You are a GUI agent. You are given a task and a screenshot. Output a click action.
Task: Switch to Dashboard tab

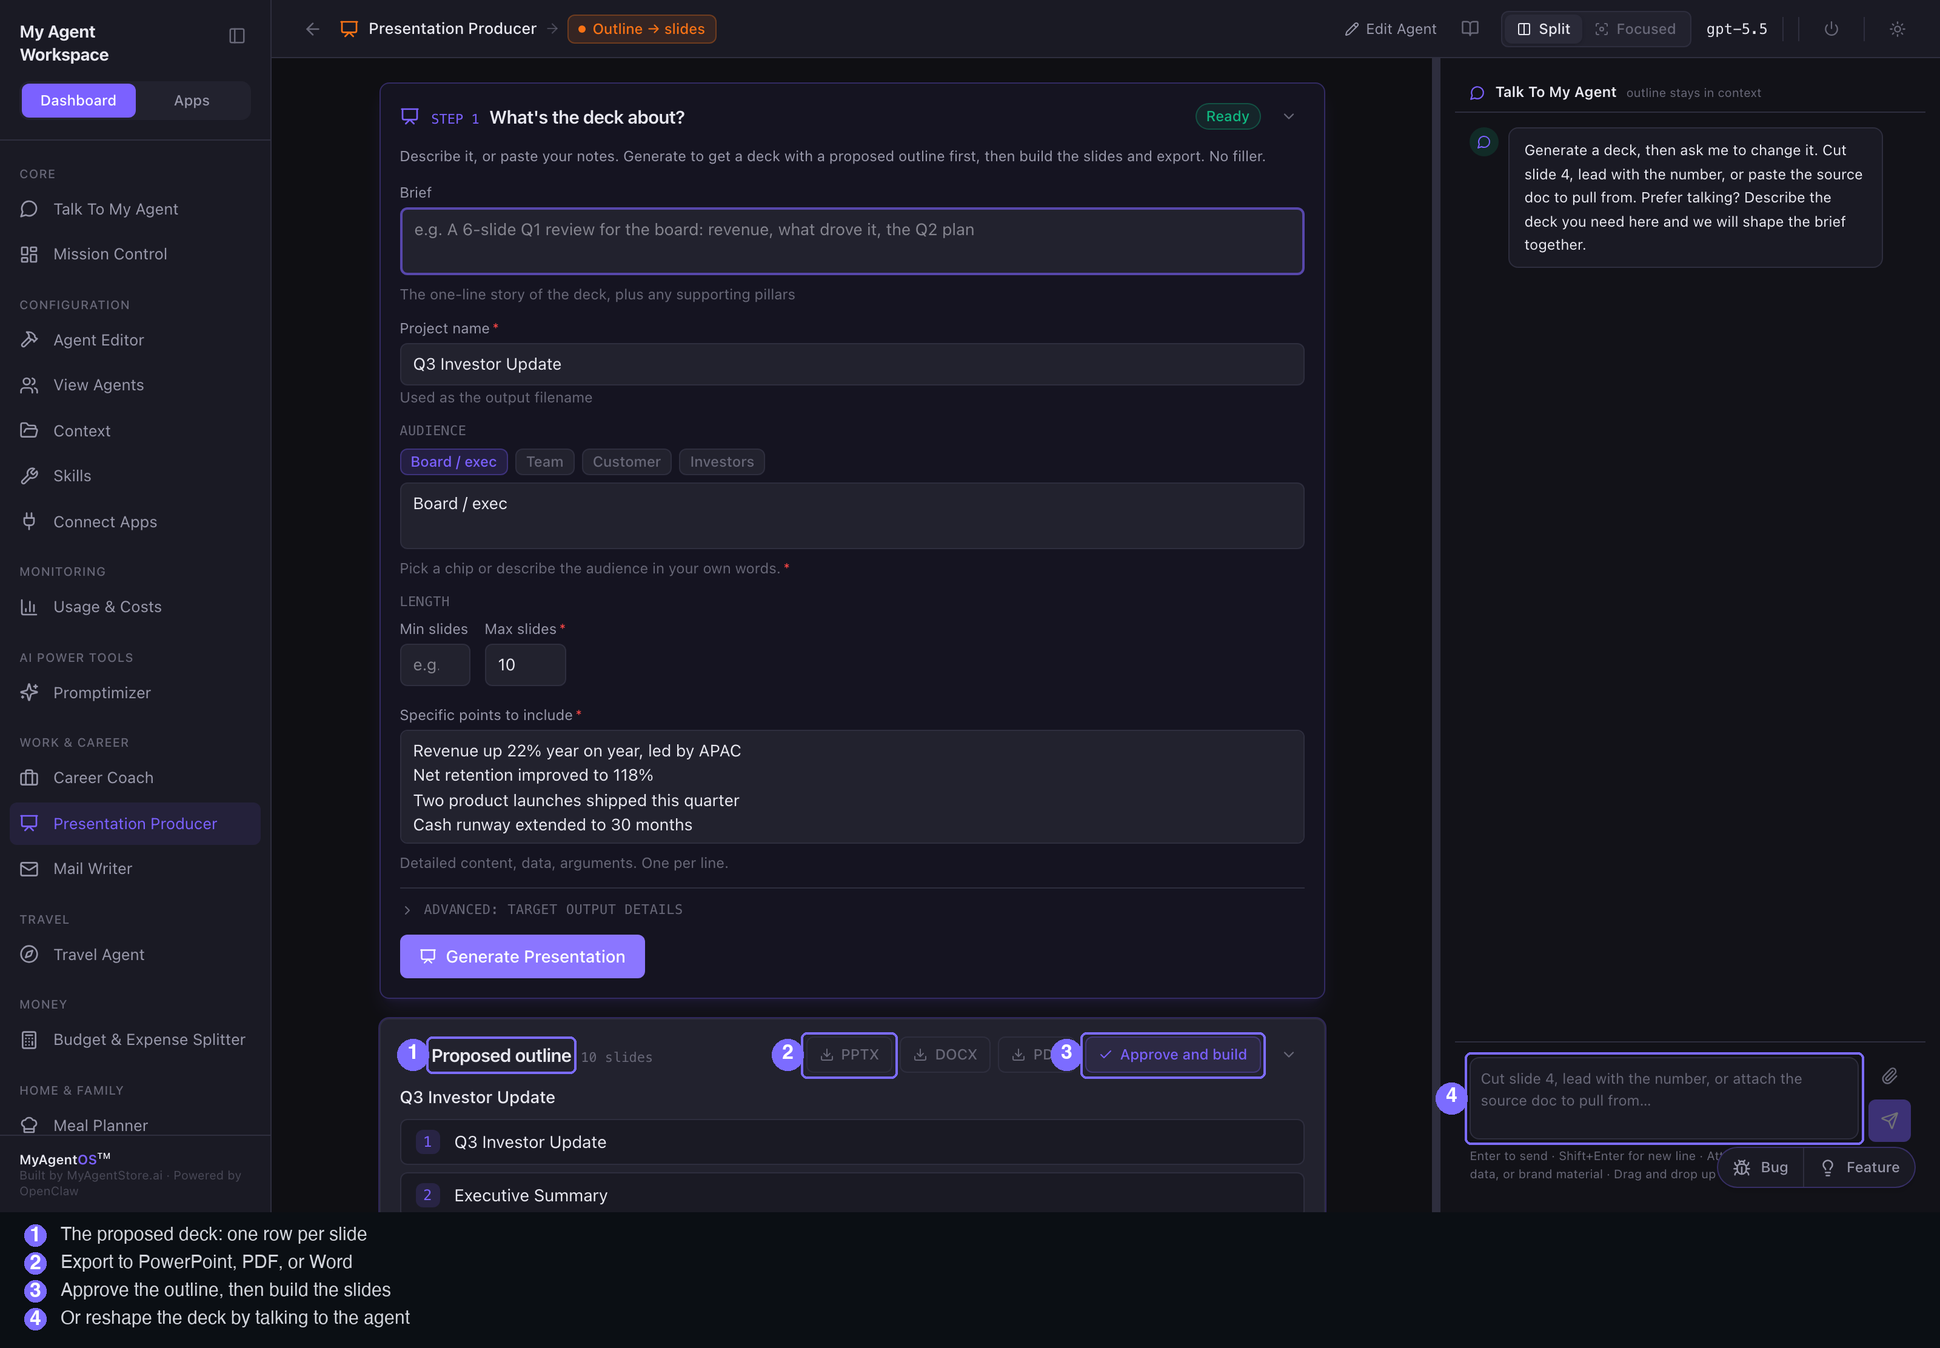(x=79, y=101)
